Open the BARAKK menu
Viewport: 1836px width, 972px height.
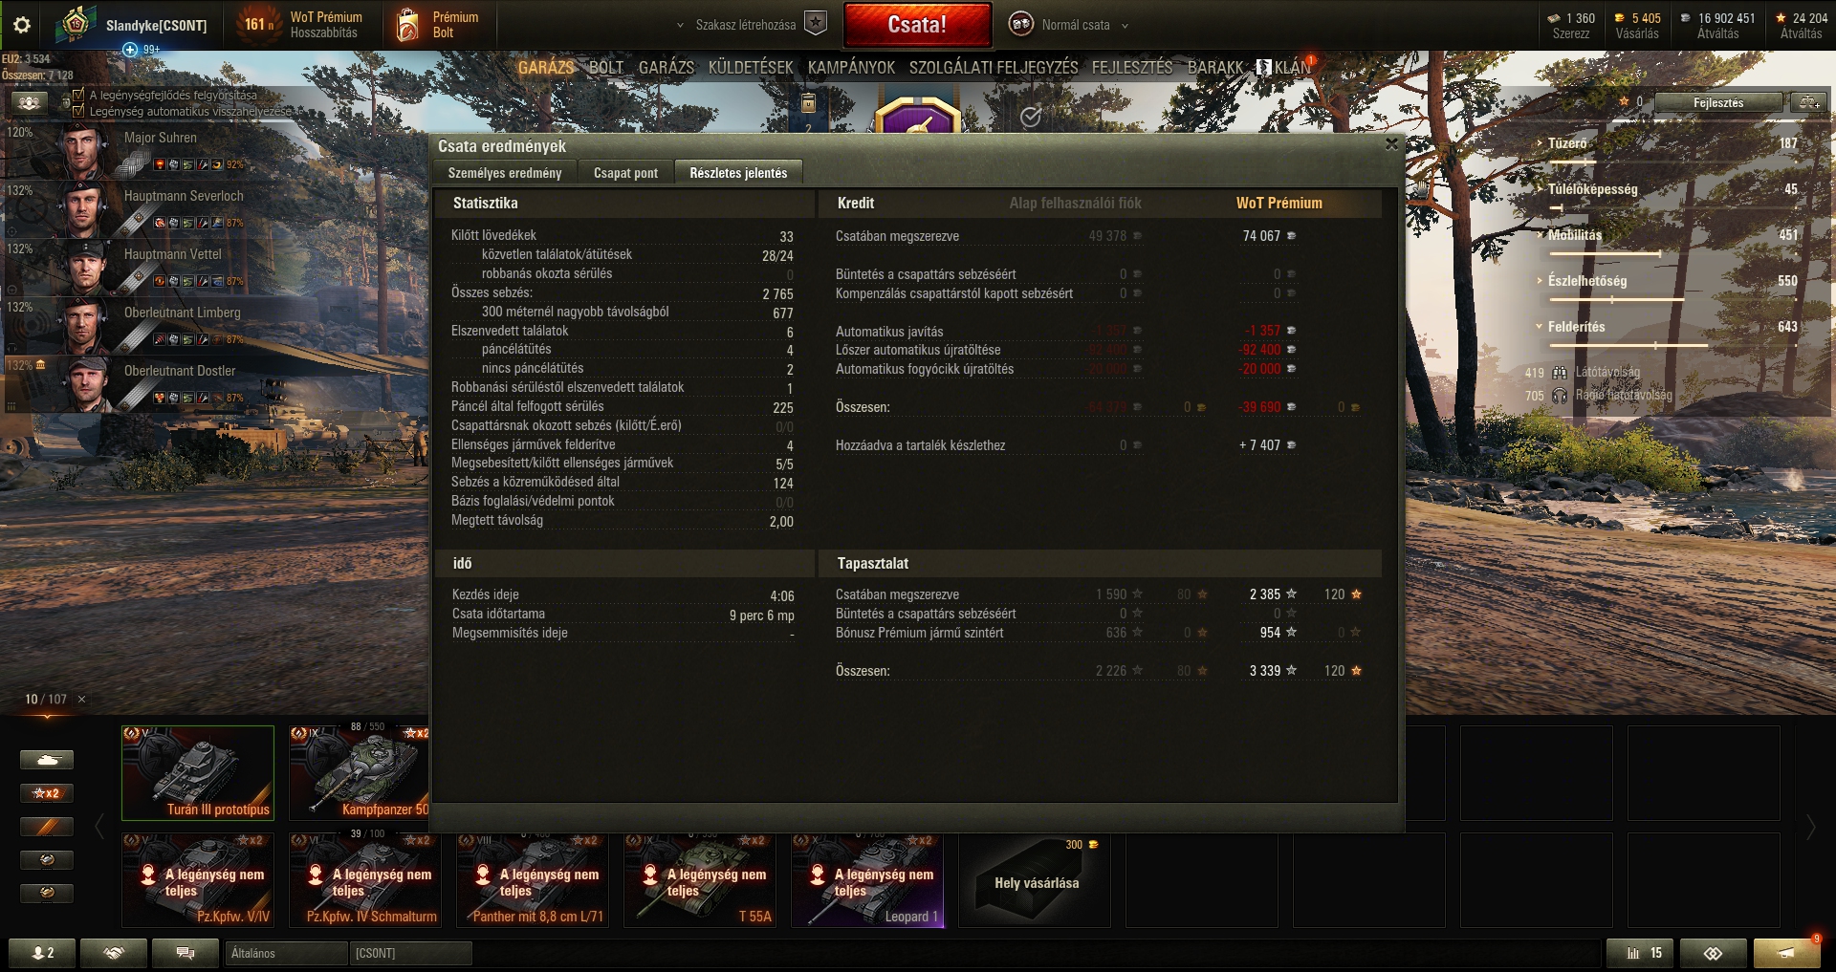click(1215, 68)
